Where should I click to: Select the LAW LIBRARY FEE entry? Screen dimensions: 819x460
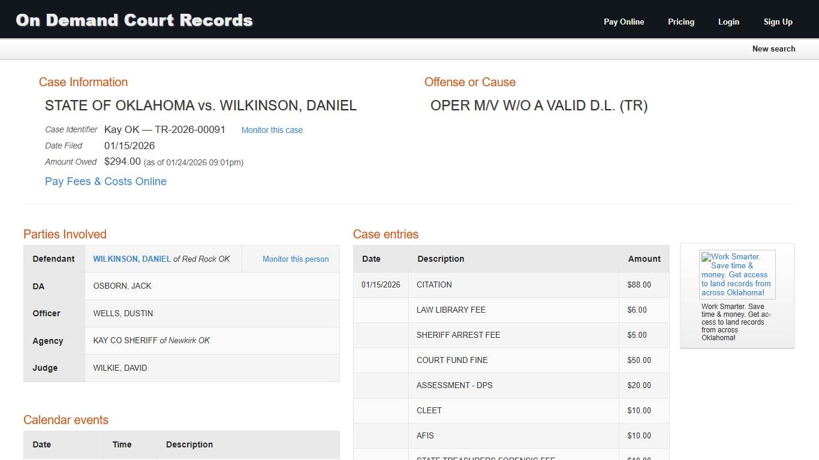pos(451,310)
